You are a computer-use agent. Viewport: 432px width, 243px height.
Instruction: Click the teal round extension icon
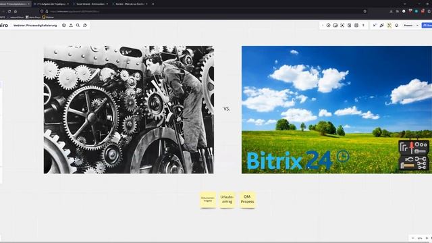pyautogui.click(x=416, y=11)
